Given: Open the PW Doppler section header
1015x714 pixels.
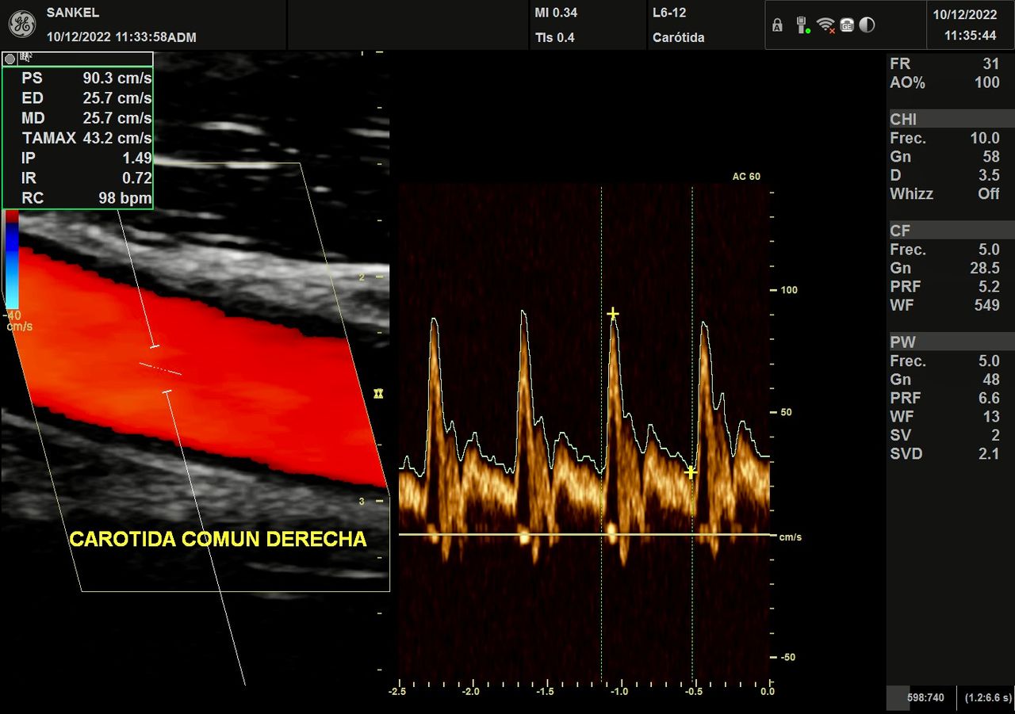Looking at the screenshot, I should [x=944, y=343].
